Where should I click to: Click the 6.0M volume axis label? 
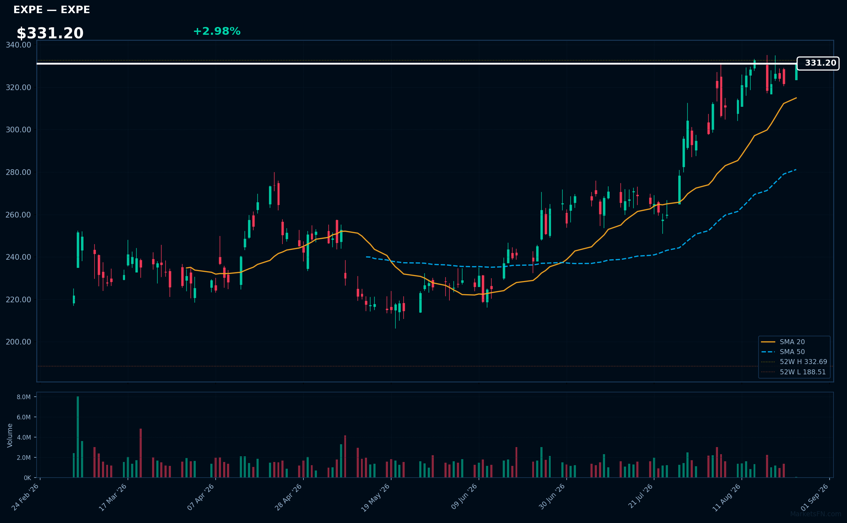pyautogui.click(x=23, y=417)
